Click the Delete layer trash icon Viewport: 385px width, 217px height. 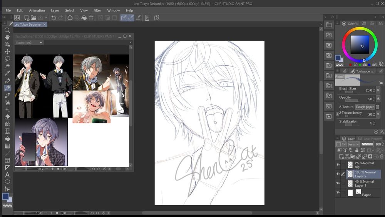tap(382, 156)
